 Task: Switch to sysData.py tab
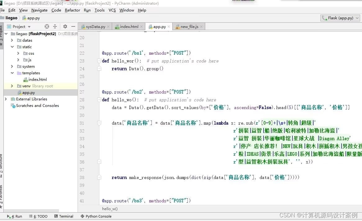coord(95,27)
